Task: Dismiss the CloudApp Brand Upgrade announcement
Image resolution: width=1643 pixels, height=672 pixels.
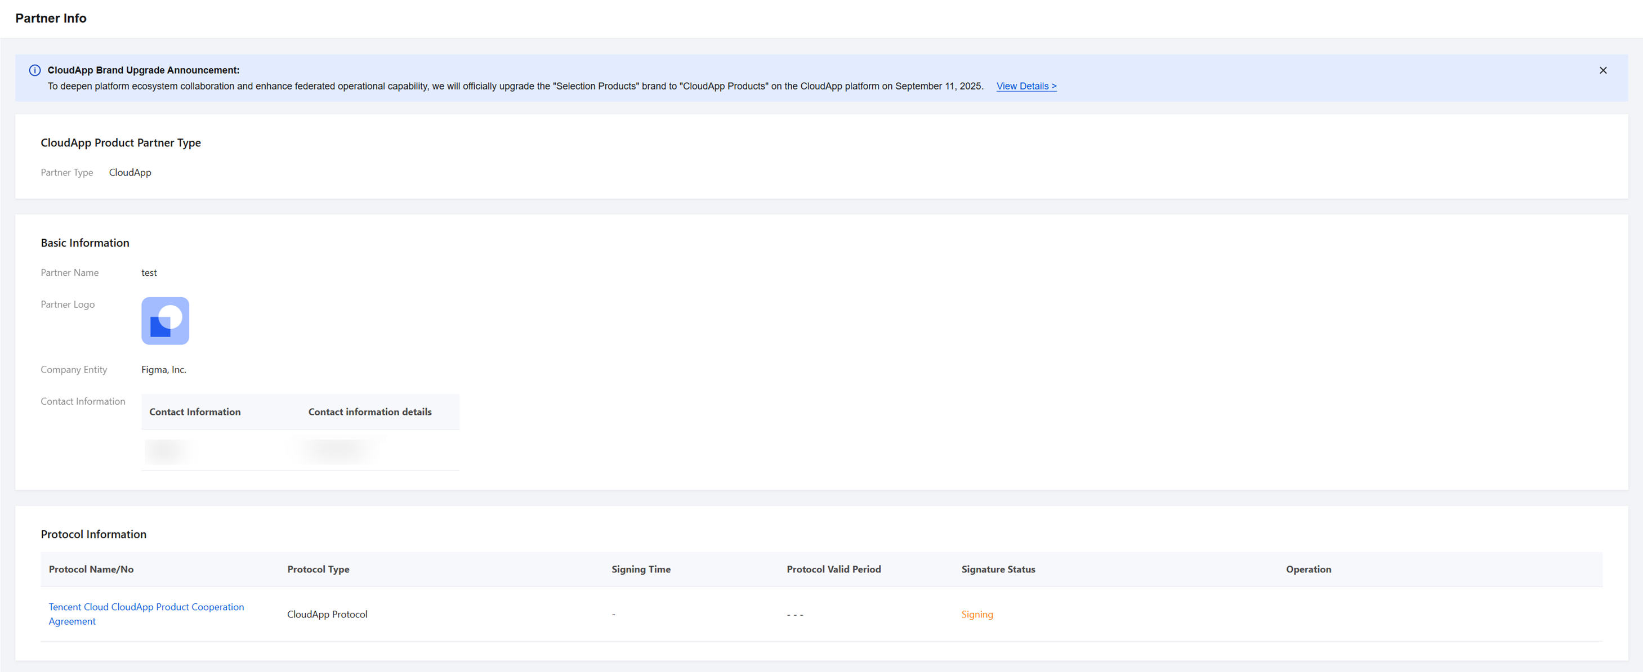Action: [x=1602, y=70]
